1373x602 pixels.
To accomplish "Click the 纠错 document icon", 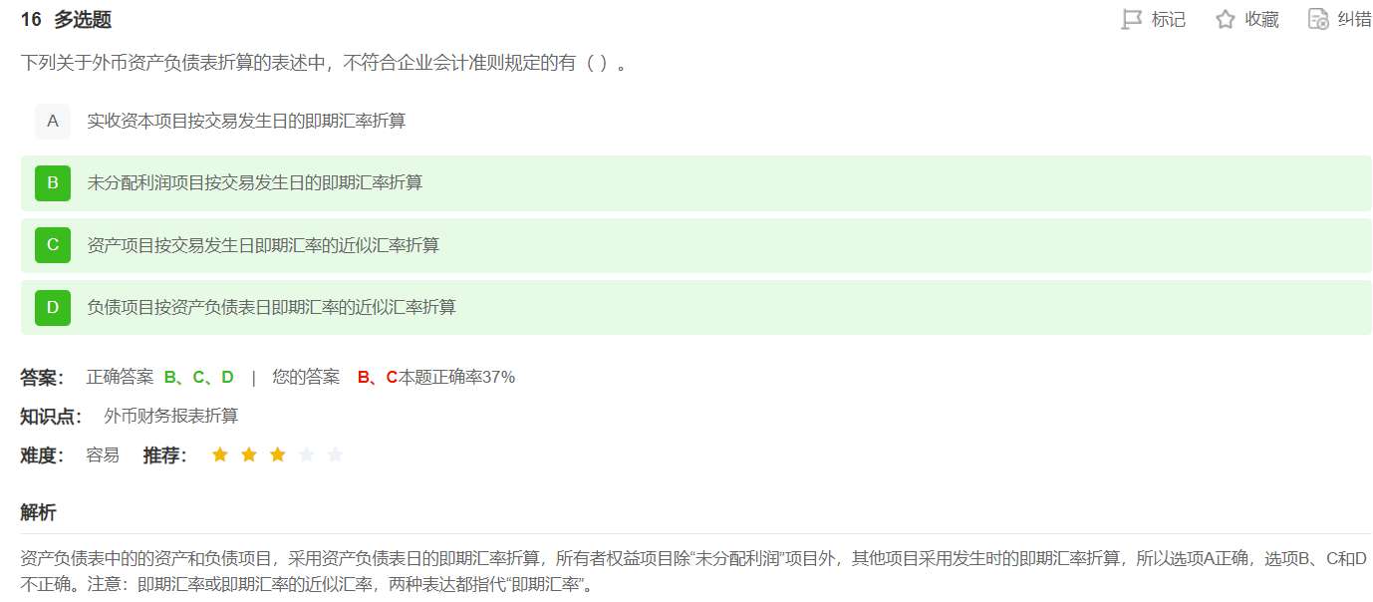I will [x=1318, y=19].
